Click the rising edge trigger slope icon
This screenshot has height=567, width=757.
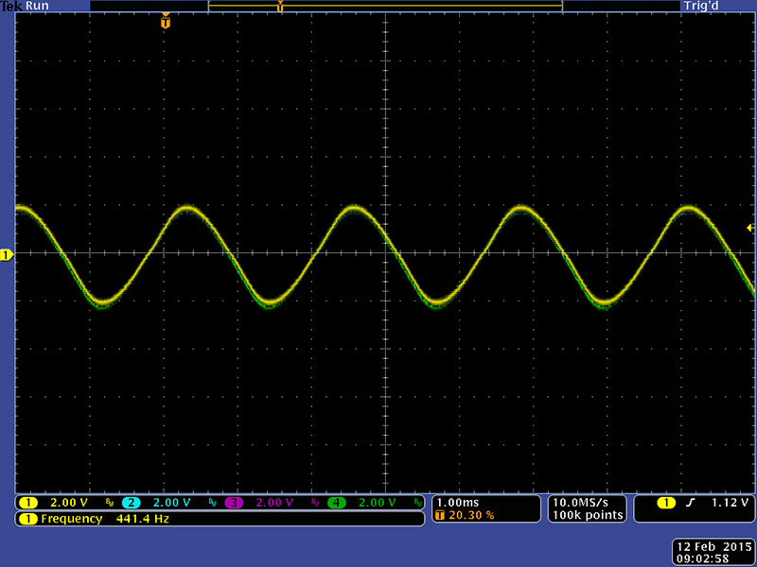691,503
